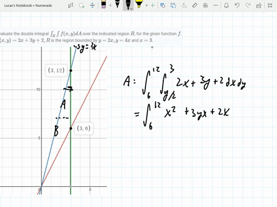Click the handwritten letter B on graph
277x207 pixels.
click(x=56, y=131)
